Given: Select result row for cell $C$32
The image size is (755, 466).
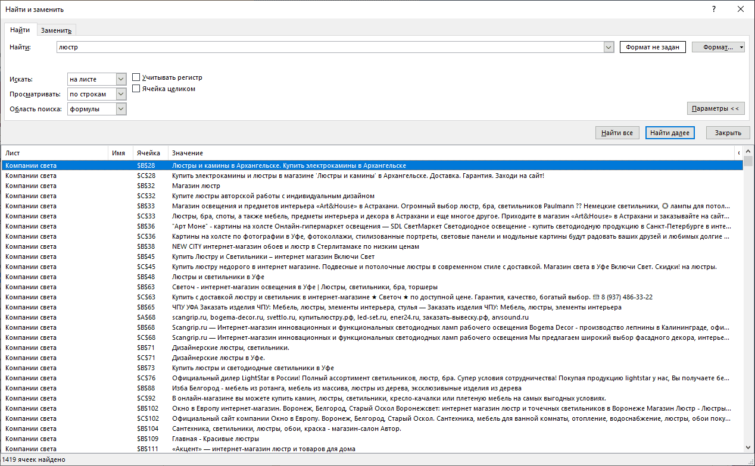Looking at the screenshot, I should (372, 196).
